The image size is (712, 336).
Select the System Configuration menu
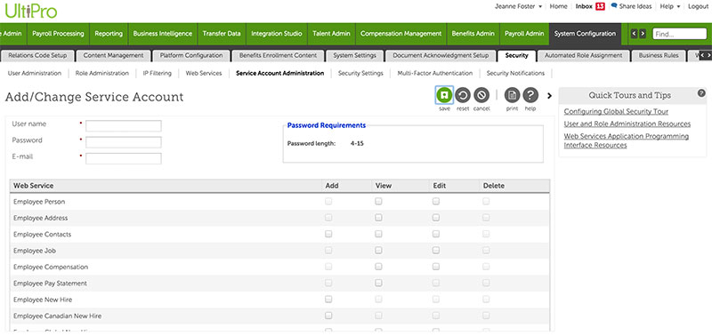click(585, 34)
